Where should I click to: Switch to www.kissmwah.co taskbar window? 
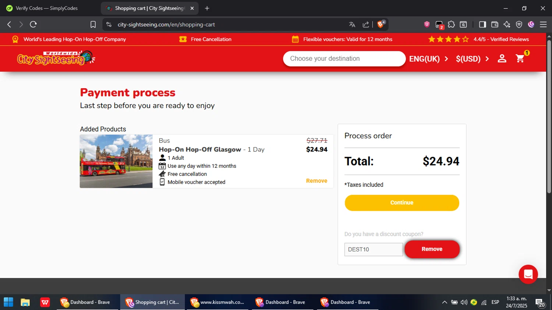218,302
